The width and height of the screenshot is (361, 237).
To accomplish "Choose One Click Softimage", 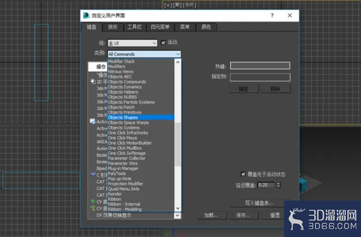I will coord(127,153).
